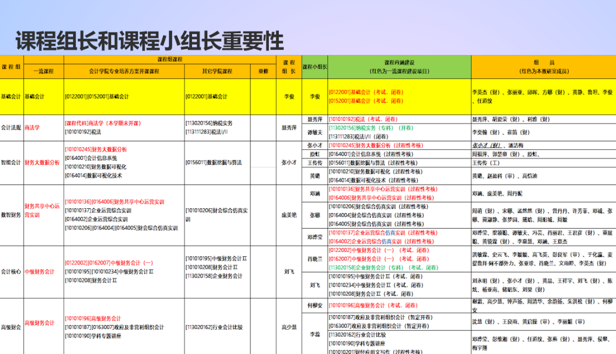Select the 课程组 column header

(12, 67)
